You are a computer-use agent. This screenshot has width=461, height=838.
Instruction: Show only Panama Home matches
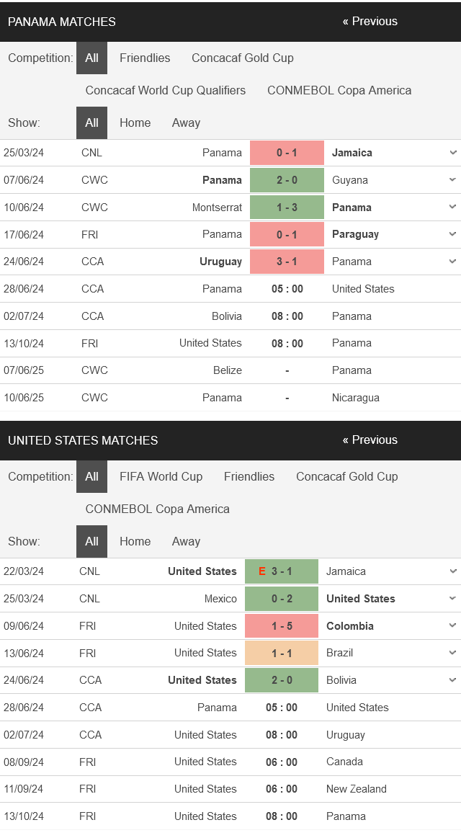tap(135, 123)
